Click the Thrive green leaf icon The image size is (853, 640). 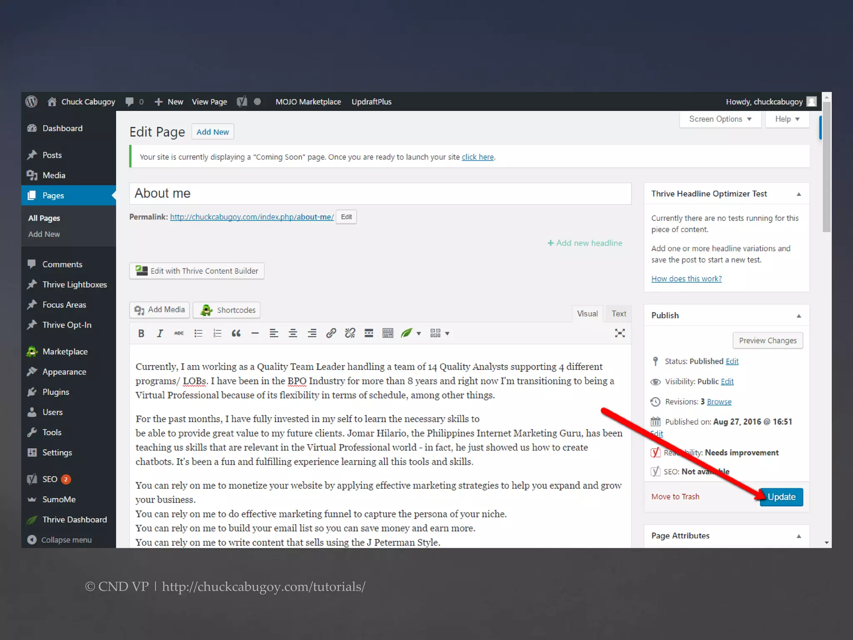[407, 333]
